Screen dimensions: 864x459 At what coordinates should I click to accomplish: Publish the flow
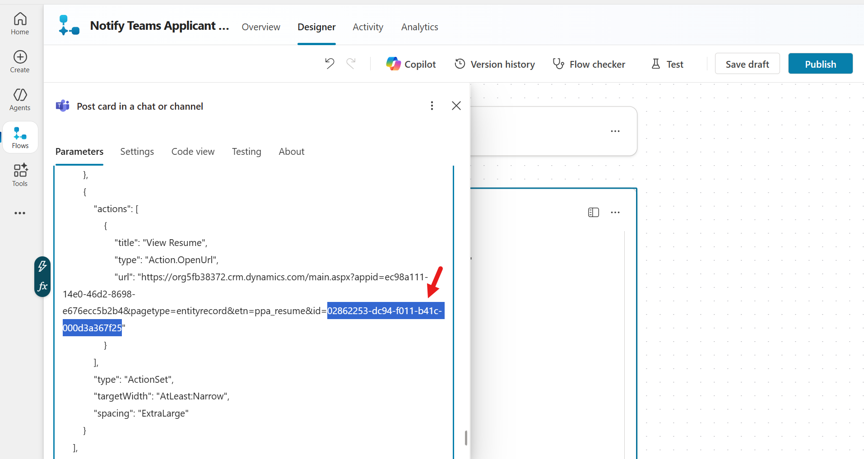820,64
